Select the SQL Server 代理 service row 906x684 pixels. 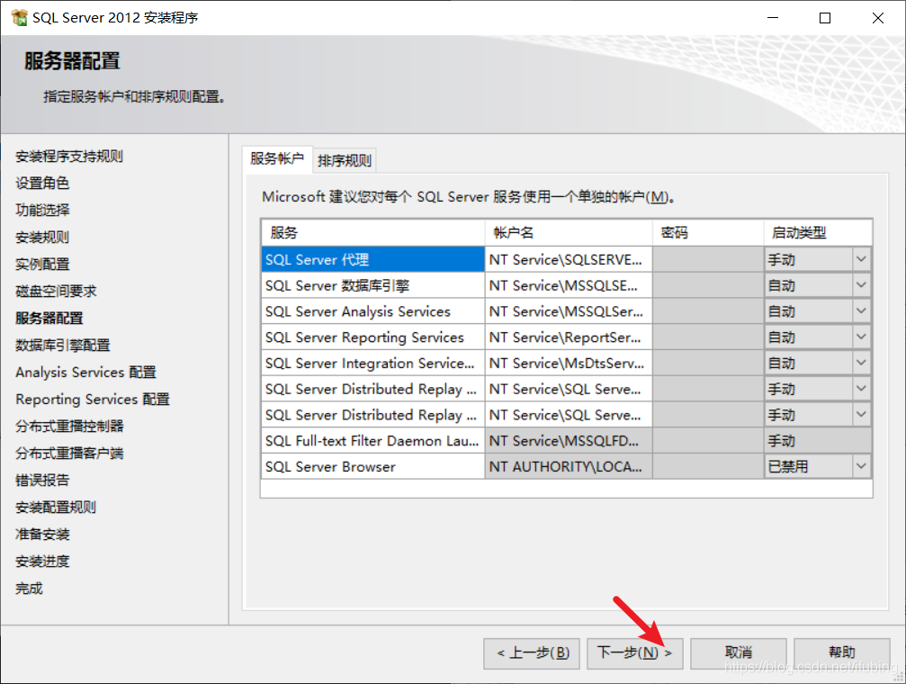point(372,259)
